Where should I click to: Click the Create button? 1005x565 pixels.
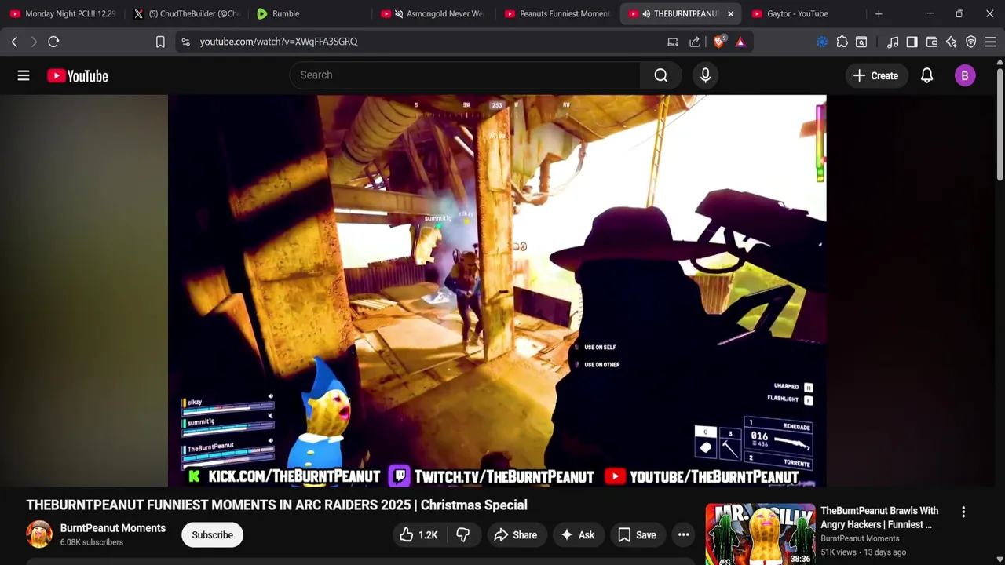pos(875,75)
